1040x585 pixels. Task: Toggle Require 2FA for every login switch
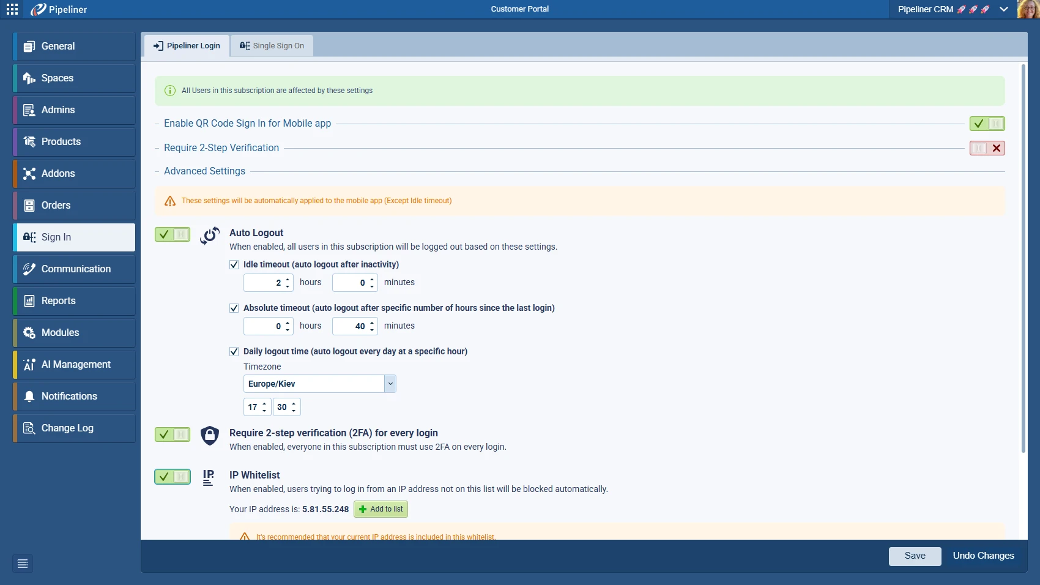point(173,434)
